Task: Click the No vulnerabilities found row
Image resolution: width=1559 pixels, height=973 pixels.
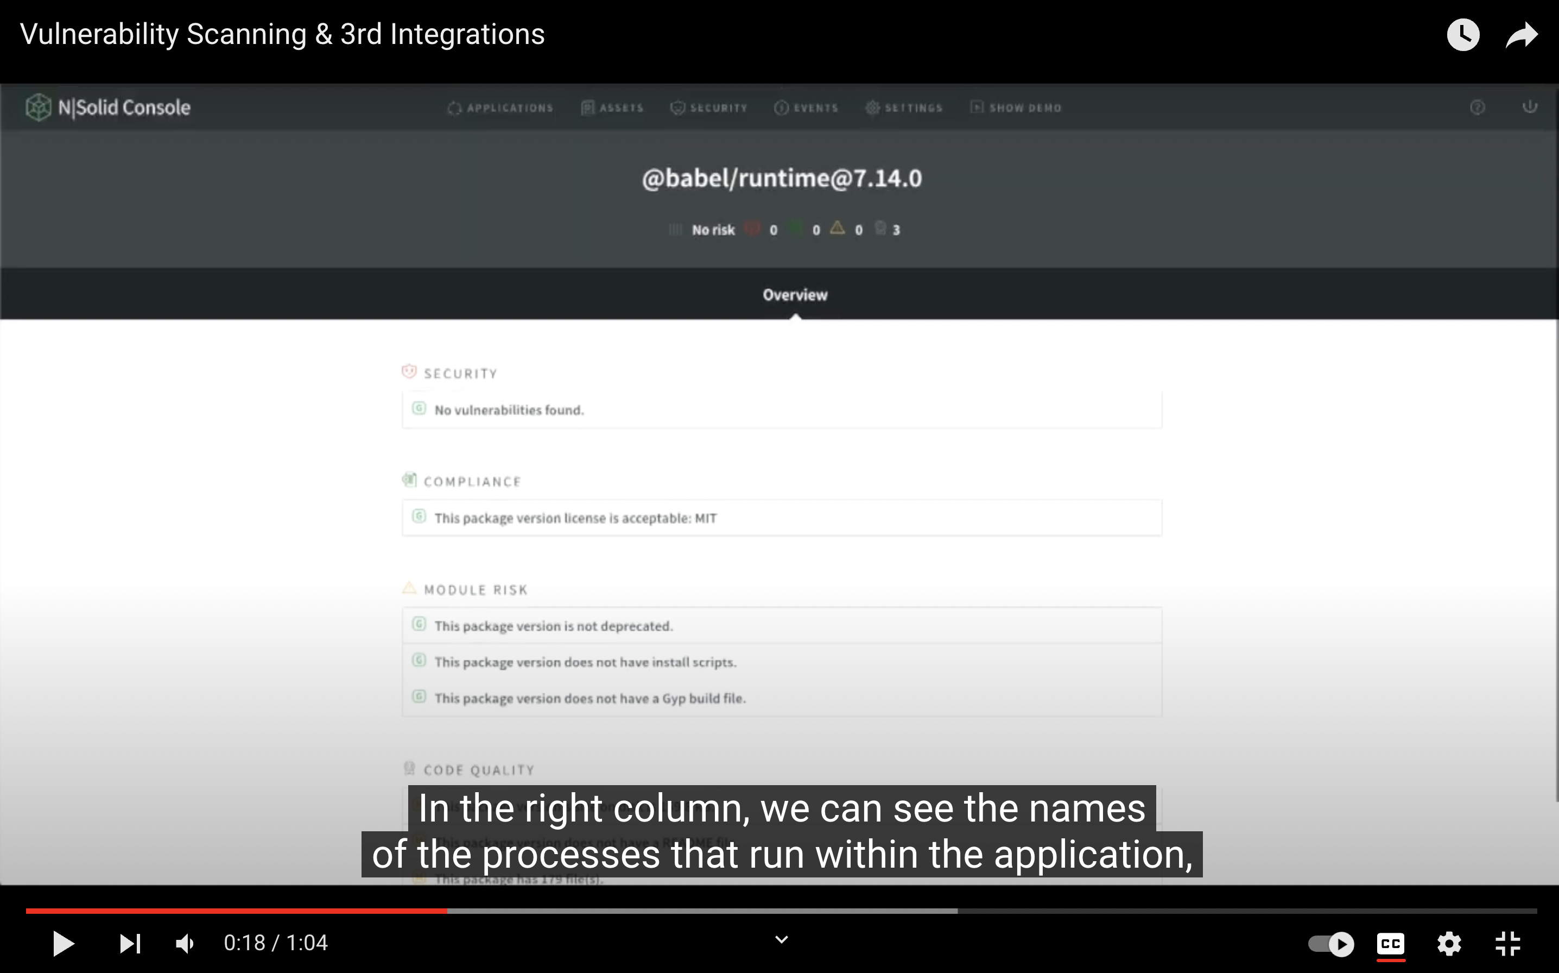Action: tap(782, 409)
